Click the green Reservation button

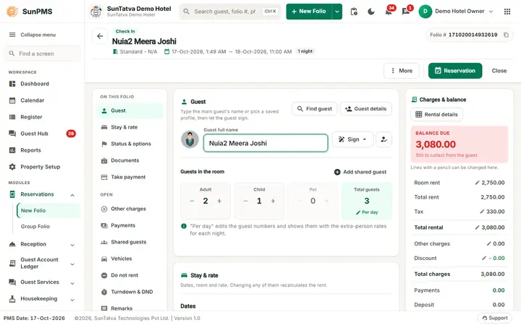click(x=455, y=71)
